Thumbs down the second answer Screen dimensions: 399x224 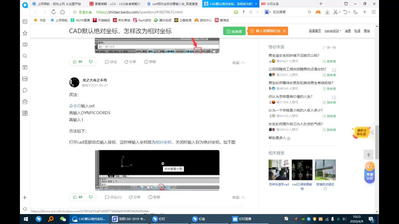click(x=90, y=197)
